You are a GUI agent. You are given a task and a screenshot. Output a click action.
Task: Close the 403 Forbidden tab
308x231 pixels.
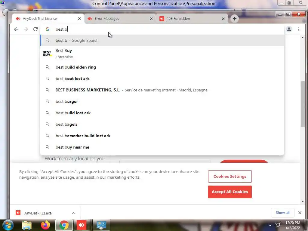click(223, 19)
